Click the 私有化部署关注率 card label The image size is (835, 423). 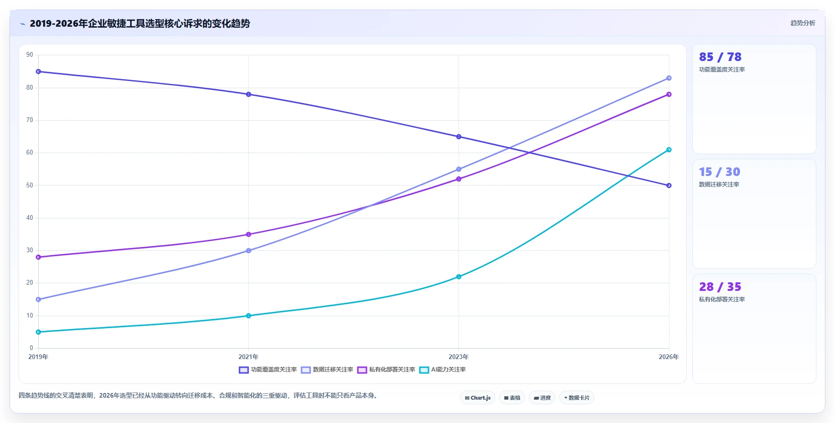(x=722, y=299)
